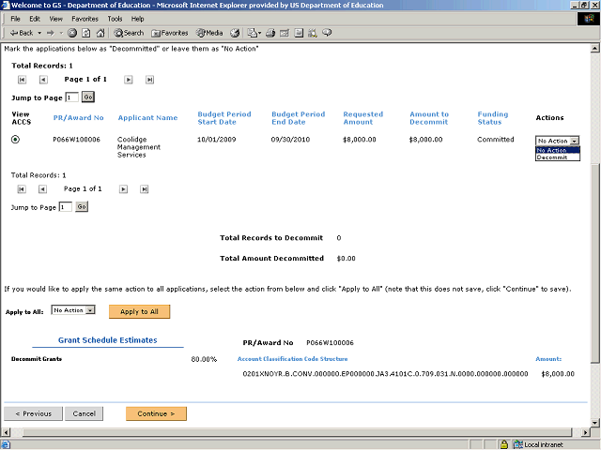Click the Stop loading icon
The width and height of the screenshot is (601, 450).
[72, 33]
